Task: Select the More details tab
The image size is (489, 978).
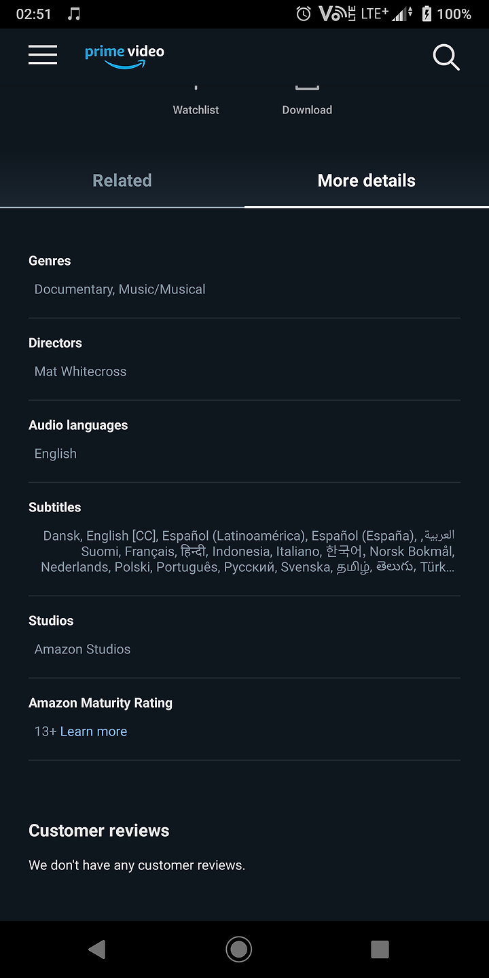Action: coord(367,181)
